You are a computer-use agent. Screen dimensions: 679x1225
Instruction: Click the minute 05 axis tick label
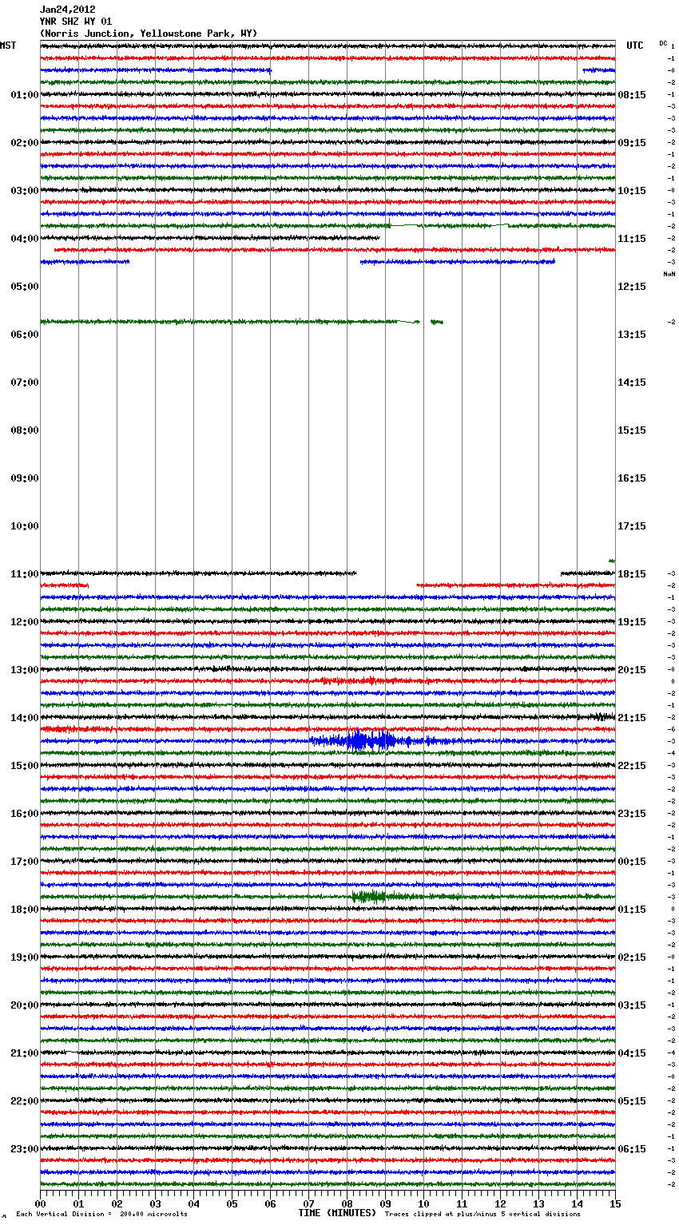pos(232,1203)
